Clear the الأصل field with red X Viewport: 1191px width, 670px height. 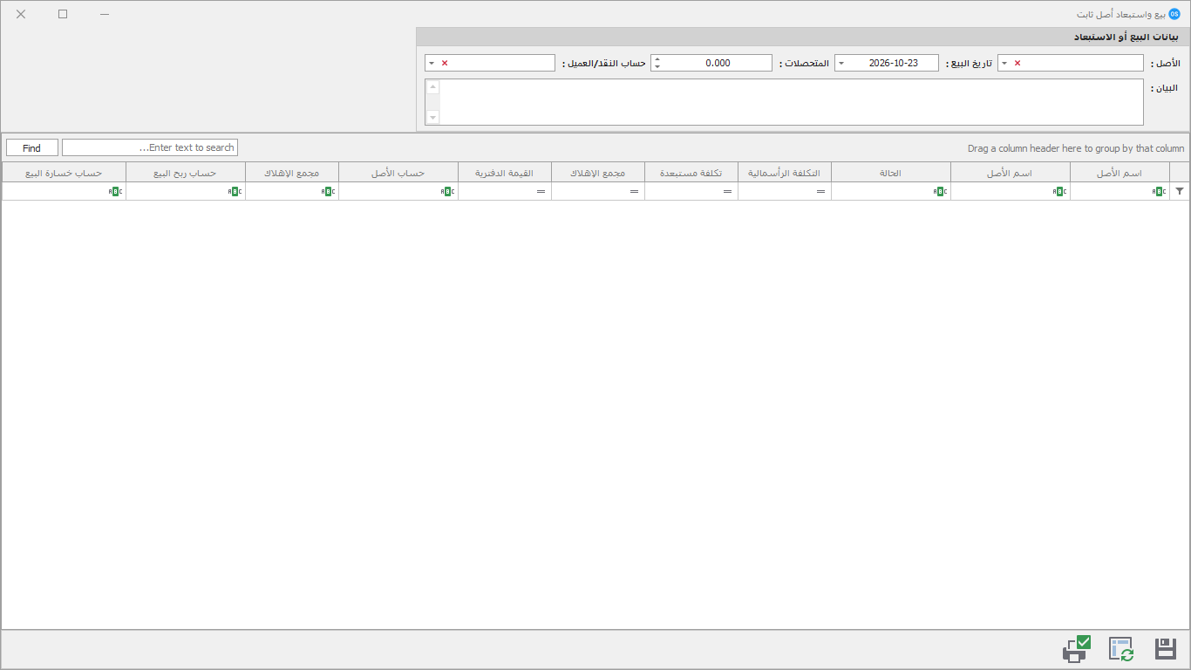click(x=1017, y=63)
